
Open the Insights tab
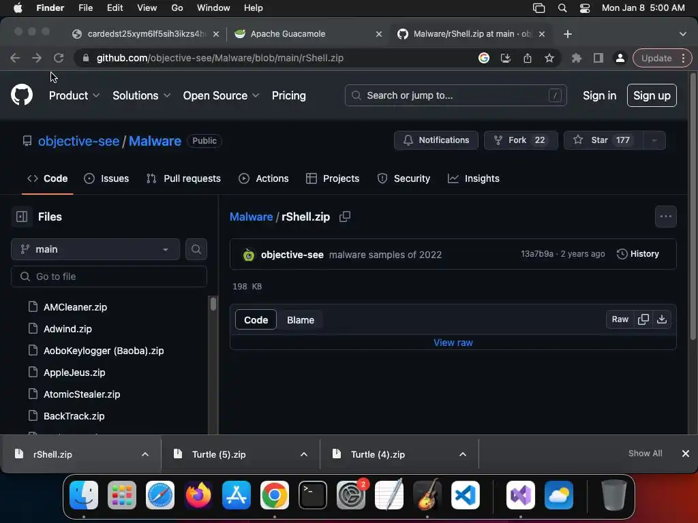click(474, 178)
